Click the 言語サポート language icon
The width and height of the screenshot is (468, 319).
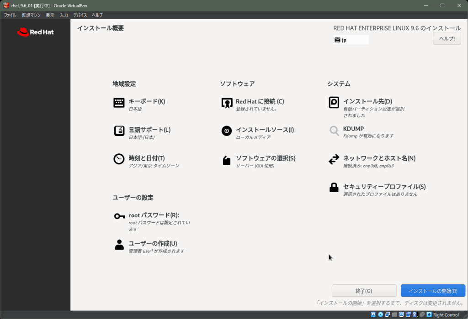coord(119,131)
